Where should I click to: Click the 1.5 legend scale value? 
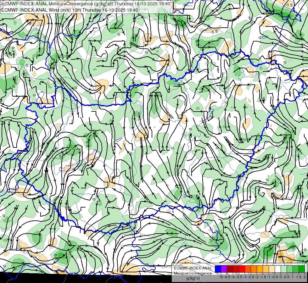[299, 277]
